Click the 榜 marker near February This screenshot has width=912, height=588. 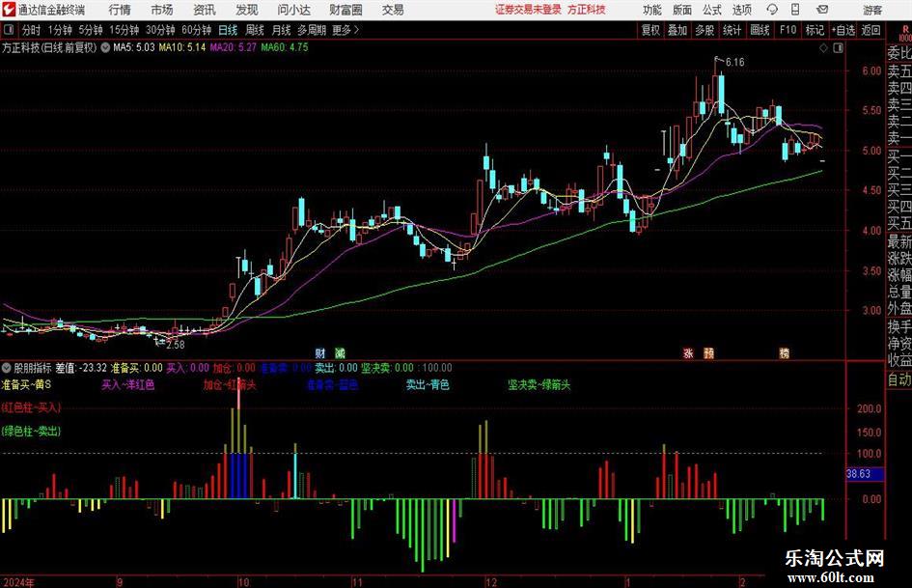[x=784, y=352]
